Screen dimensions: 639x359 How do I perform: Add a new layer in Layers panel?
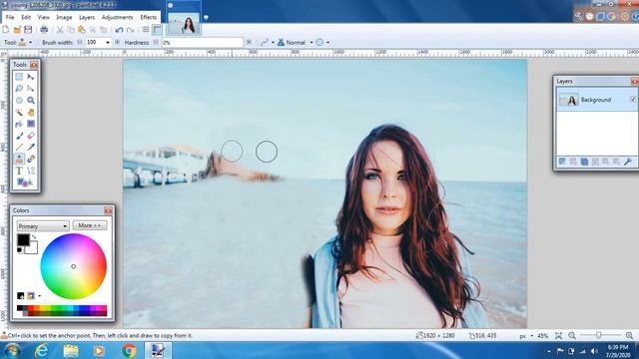click(x=562, y=162)
